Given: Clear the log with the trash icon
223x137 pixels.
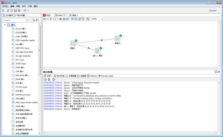Looking at the screenshot, I should pos(49,79).
